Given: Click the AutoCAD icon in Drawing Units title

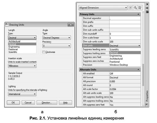Looking at the screenshot, I should [7, 24].
